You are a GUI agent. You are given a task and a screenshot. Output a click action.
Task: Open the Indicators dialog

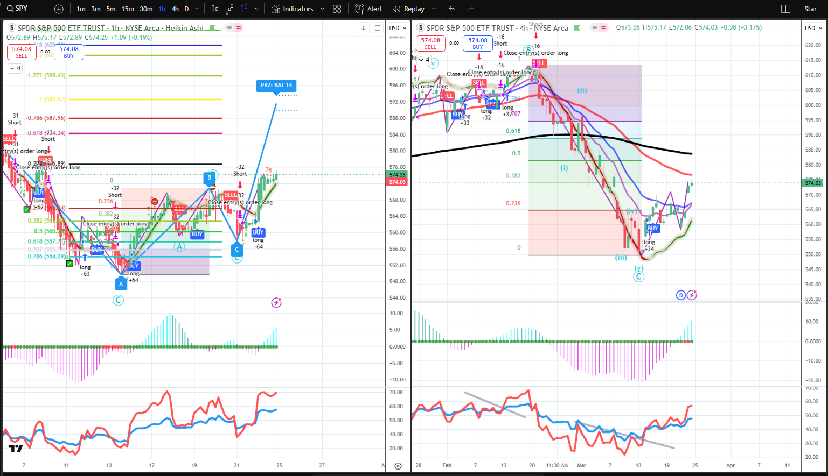293,9
